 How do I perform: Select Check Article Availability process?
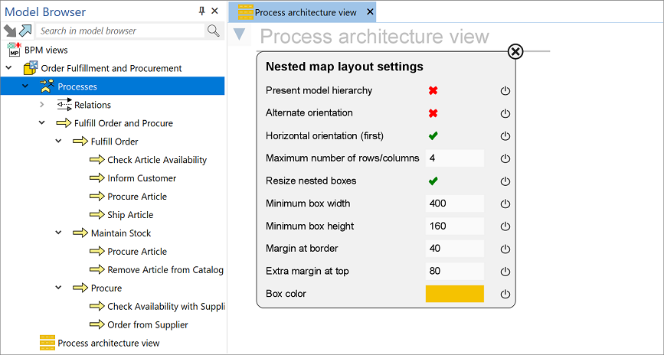point(157,160)
